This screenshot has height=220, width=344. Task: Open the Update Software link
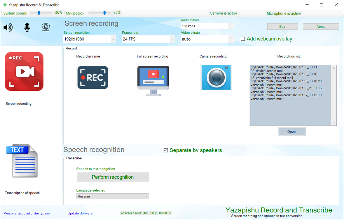(80, 213)
